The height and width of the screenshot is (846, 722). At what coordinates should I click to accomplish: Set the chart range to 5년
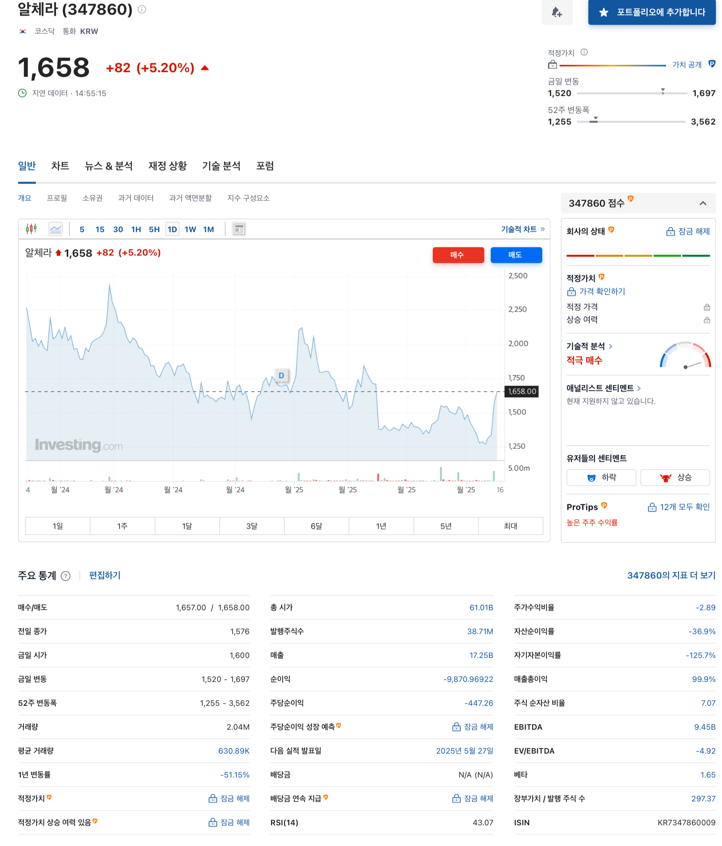446,526
